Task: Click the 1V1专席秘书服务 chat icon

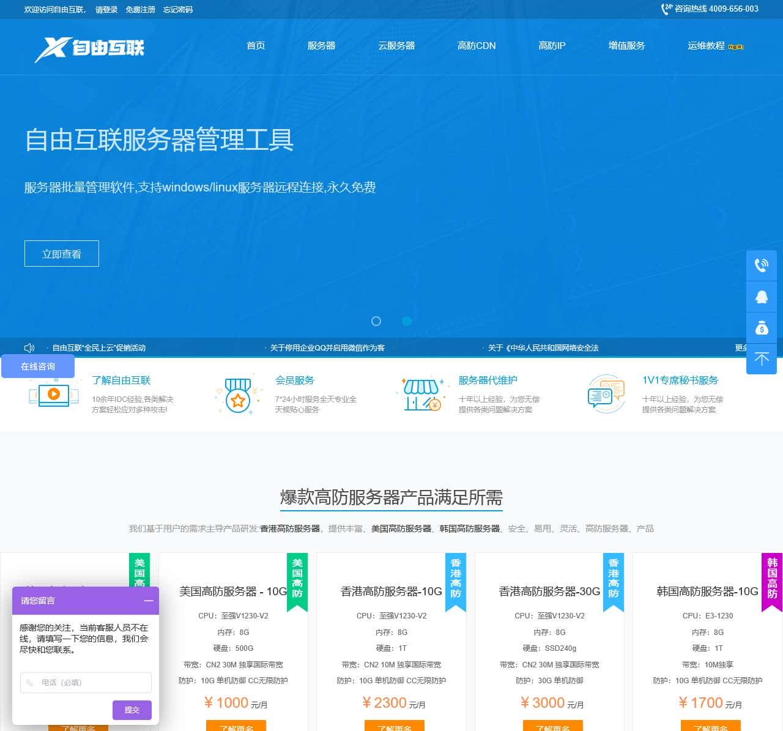Action: (605, 395)
